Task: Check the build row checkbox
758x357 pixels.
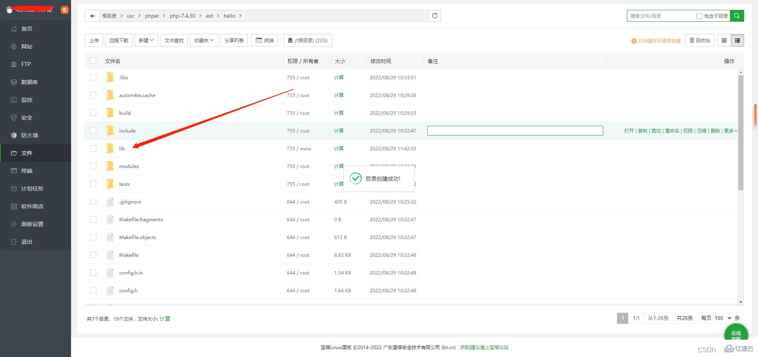Action: (93, 113)
